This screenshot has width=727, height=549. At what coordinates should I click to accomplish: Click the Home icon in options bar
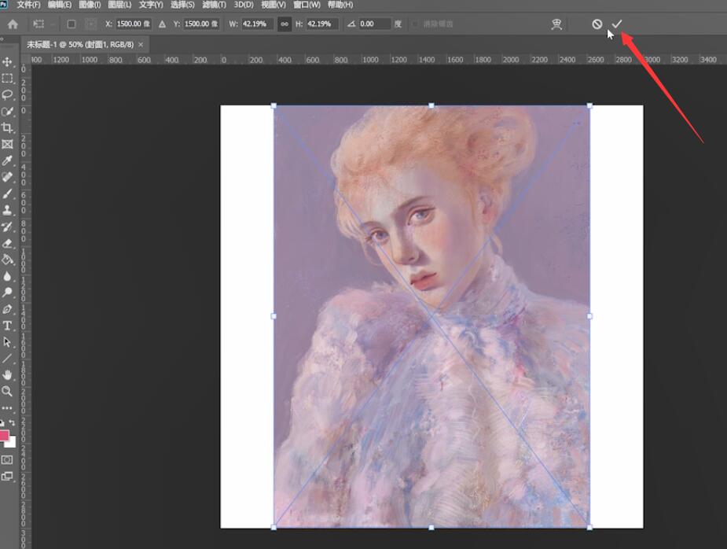pyautogui.click(x=13, y=24)
